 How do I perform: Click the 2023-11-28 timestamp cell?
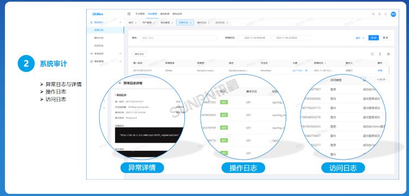(x=323, y=71)
